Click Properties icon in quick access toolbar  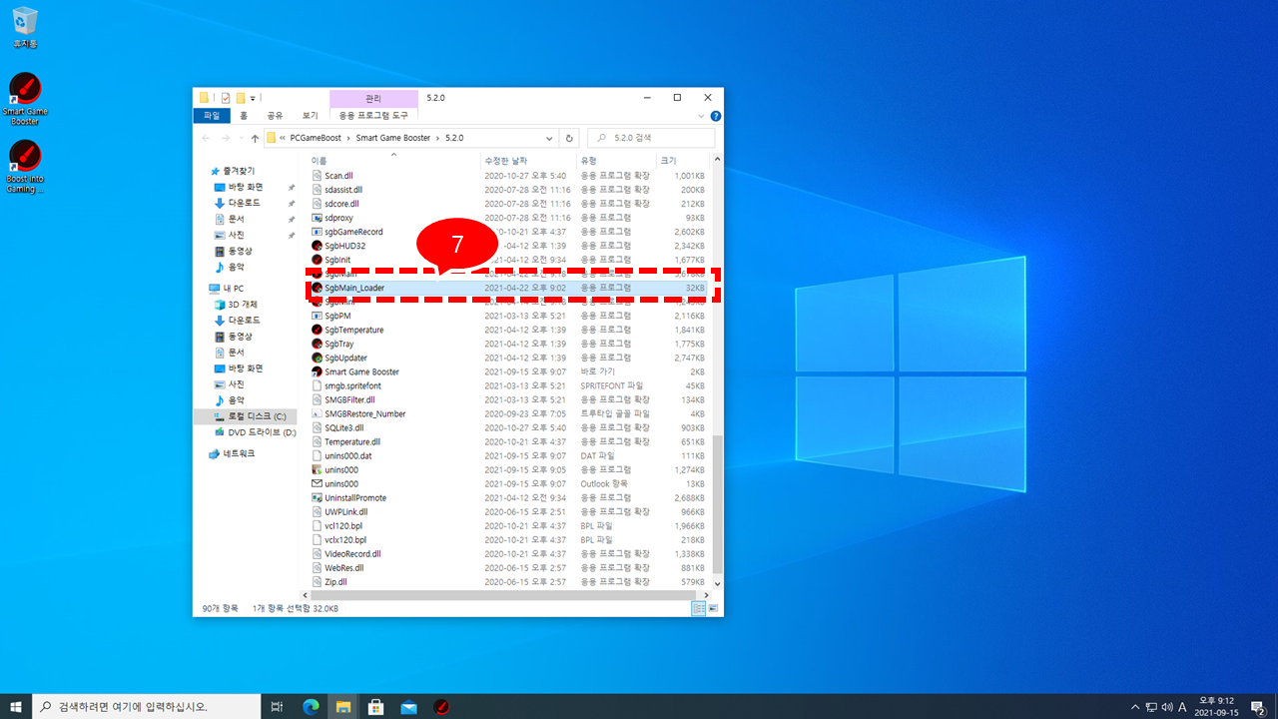click(x=226, y=98)
